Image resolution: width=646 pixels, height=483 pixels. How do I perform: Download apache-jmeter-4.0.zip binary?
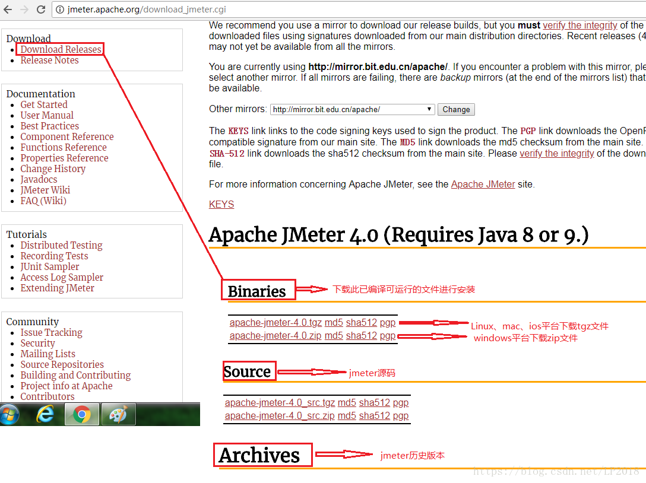tap(275, 336)
